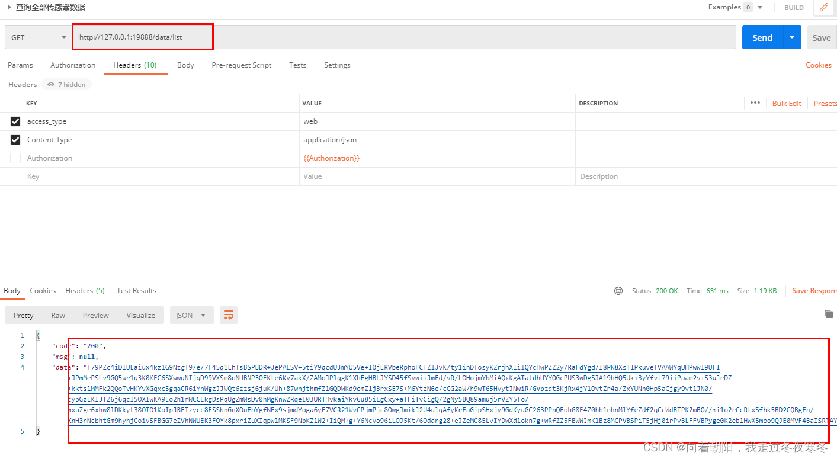The height and width of the screenshot is (459, 837).
Task: Switch to Preview view
Action: click(x=96, y=315)
